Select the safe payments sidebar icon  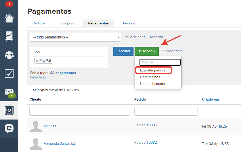(x=9, y=110)
